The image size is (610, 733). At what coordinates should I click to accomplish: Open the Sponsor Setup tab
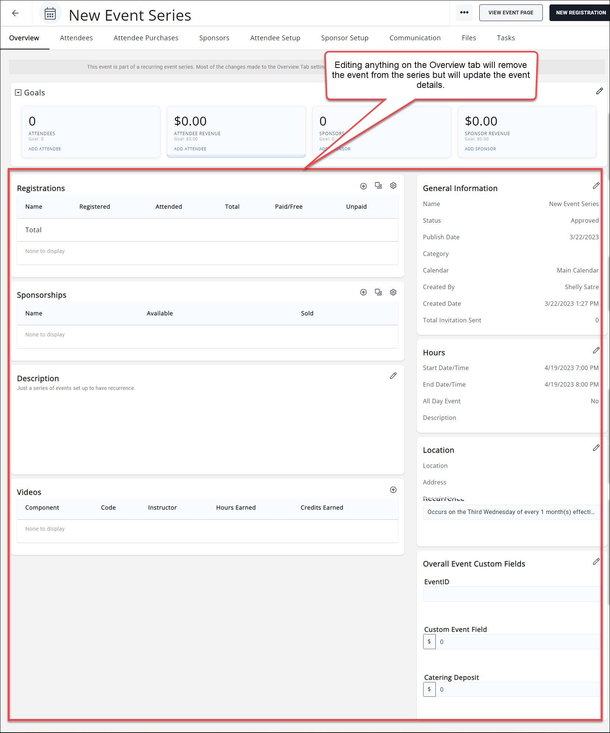344,38
